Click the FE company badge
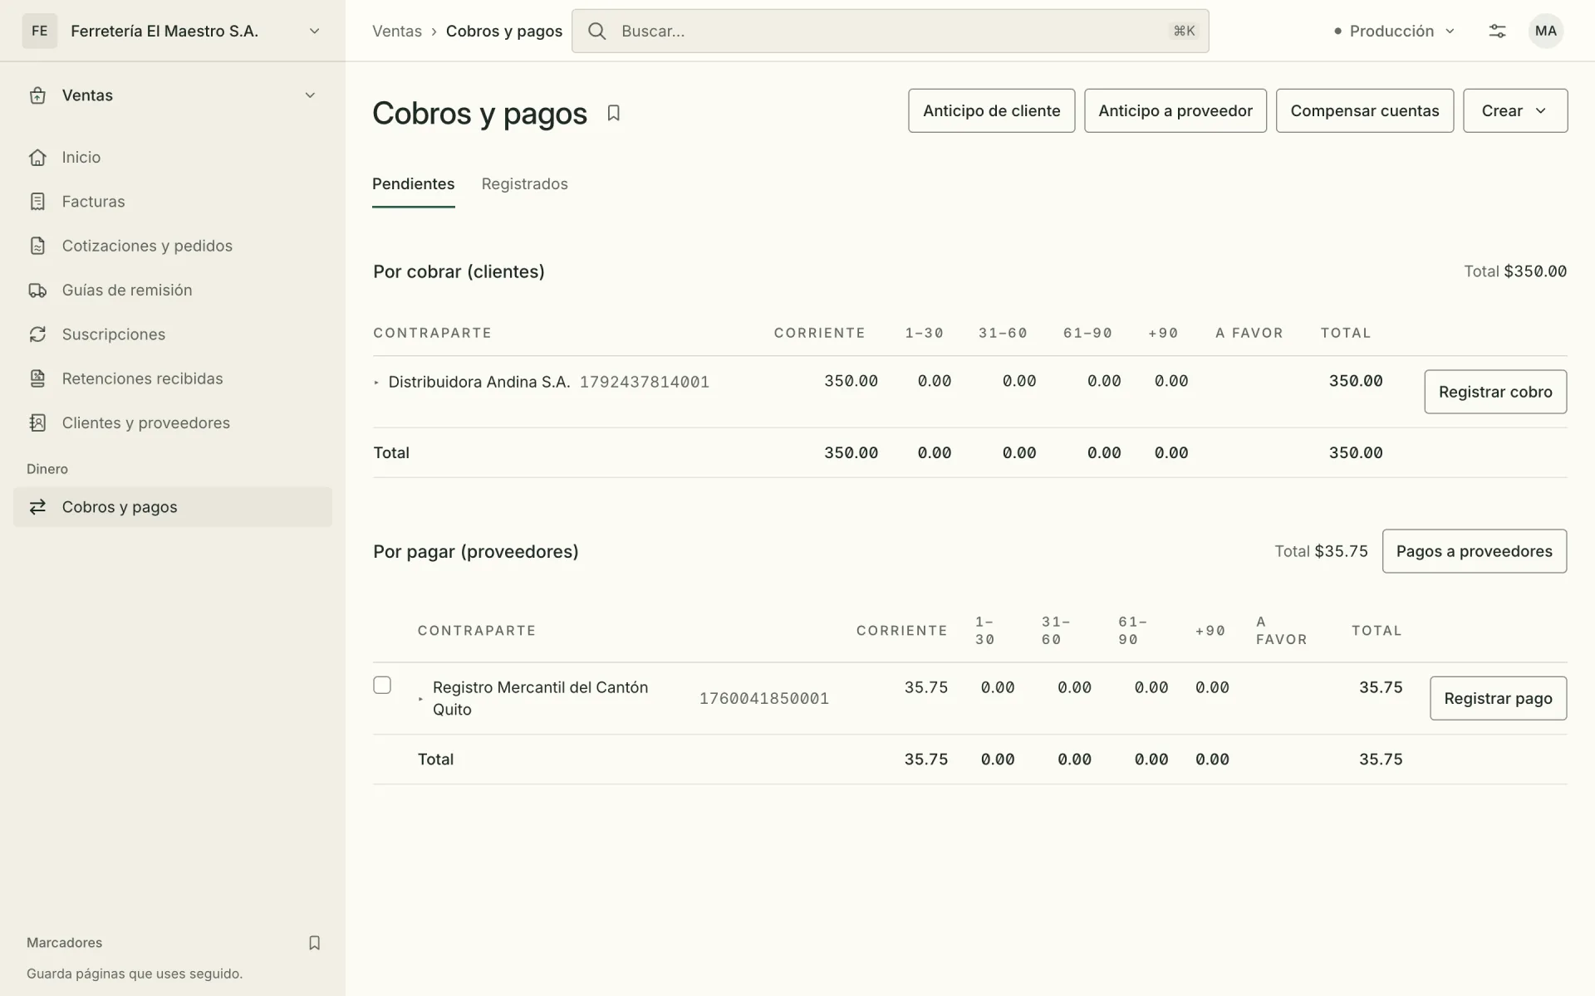This screenshot has height=996, width=1595. (40, 31)
